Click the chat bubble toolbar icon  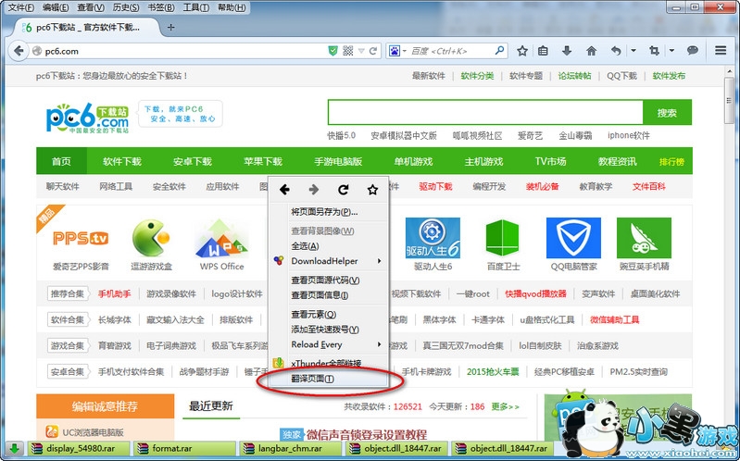pos(693,51)
